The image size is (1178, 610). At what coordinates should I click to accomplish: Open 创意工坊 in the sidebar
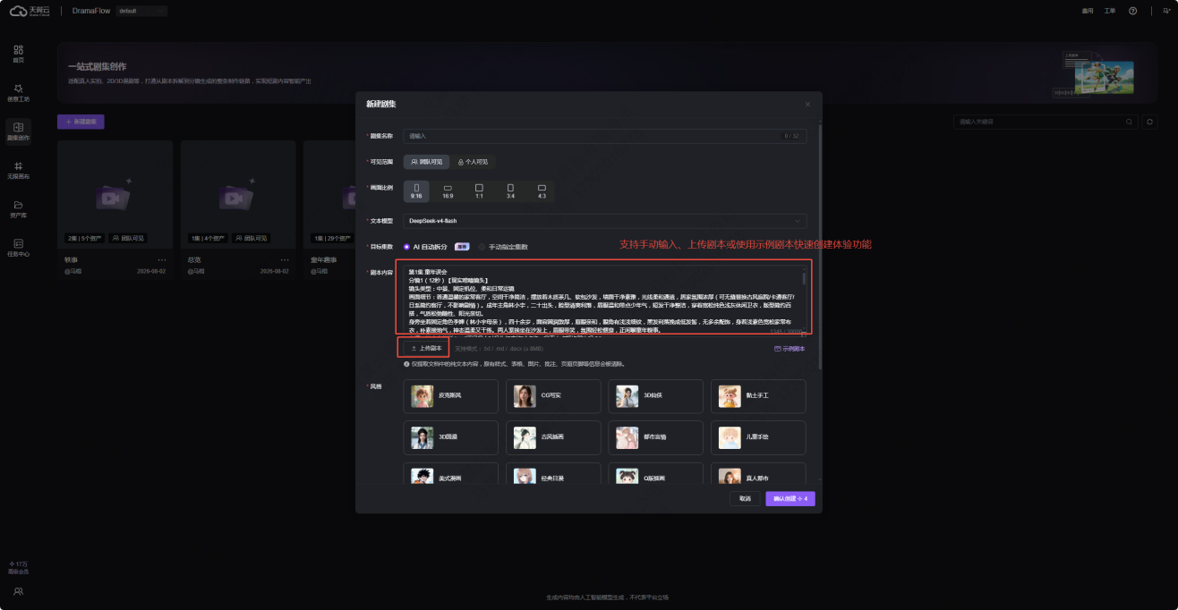click(x=18, y=92)
